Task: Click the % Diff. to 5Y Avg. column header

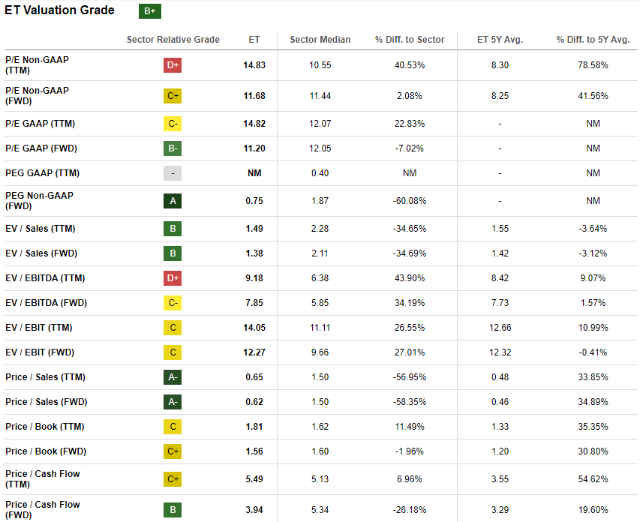Action: click(593, 40)
